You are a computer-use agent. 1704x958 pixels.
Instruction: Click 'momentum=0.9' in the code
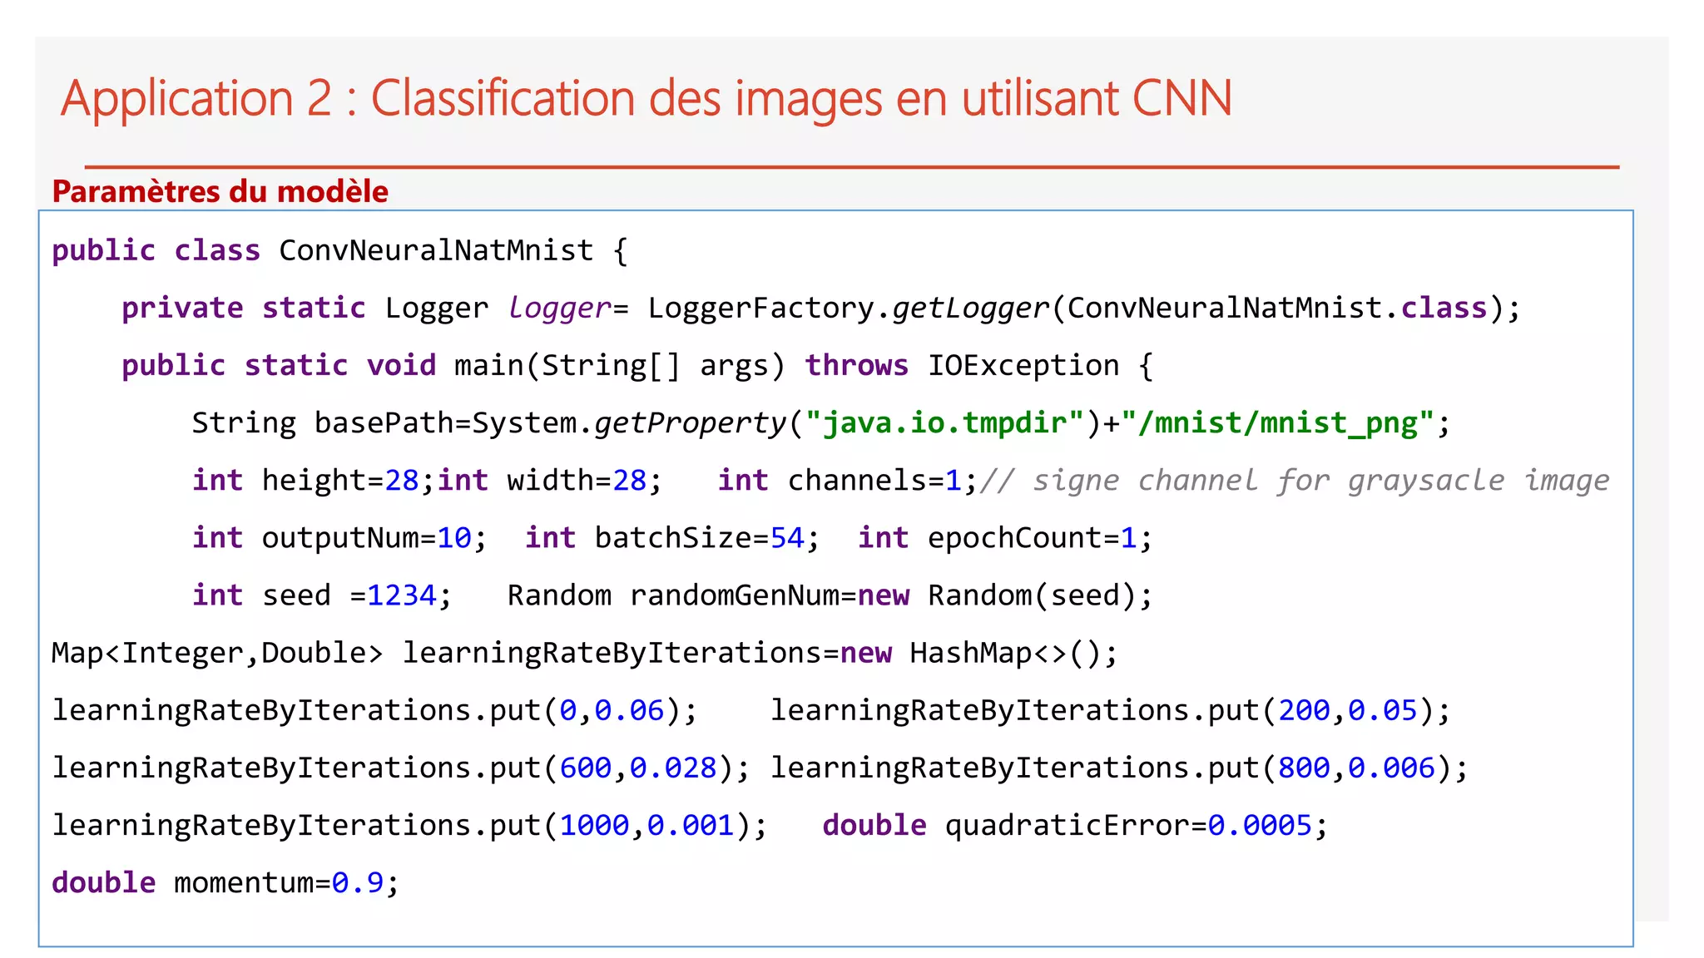coord(279,882)
